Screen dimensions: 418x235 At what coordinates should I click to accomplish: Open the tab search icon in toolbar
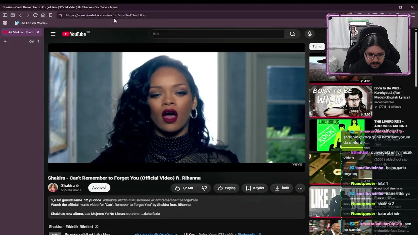coord(13,15)
